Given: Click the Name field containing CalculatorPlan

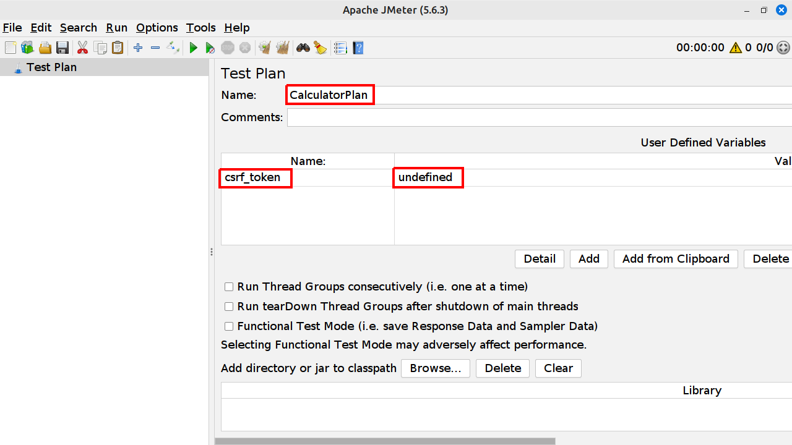Looking at the screenshot, I should [540, 95].
